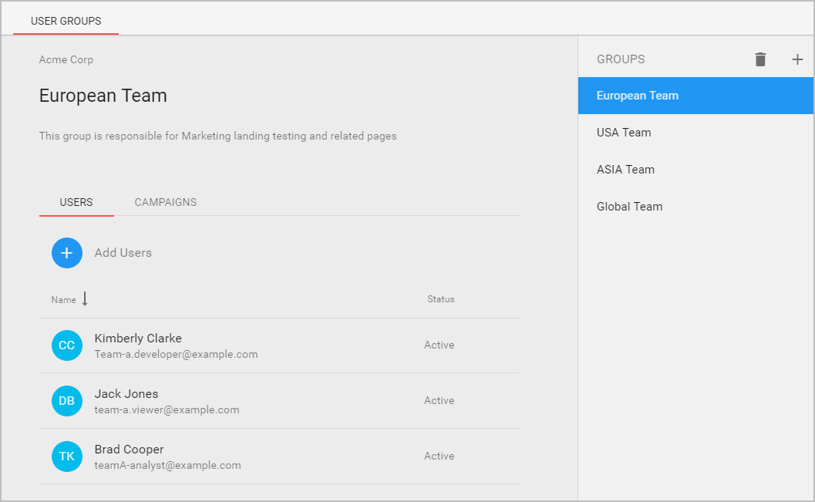Click the Add Users label
The image size is (815, 502).
click(x=123, y=253)
